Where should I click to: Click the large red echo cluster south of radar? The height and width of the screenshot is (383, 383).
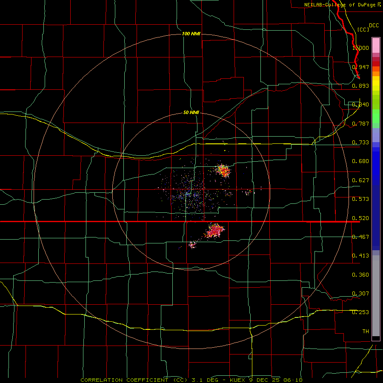214,230
